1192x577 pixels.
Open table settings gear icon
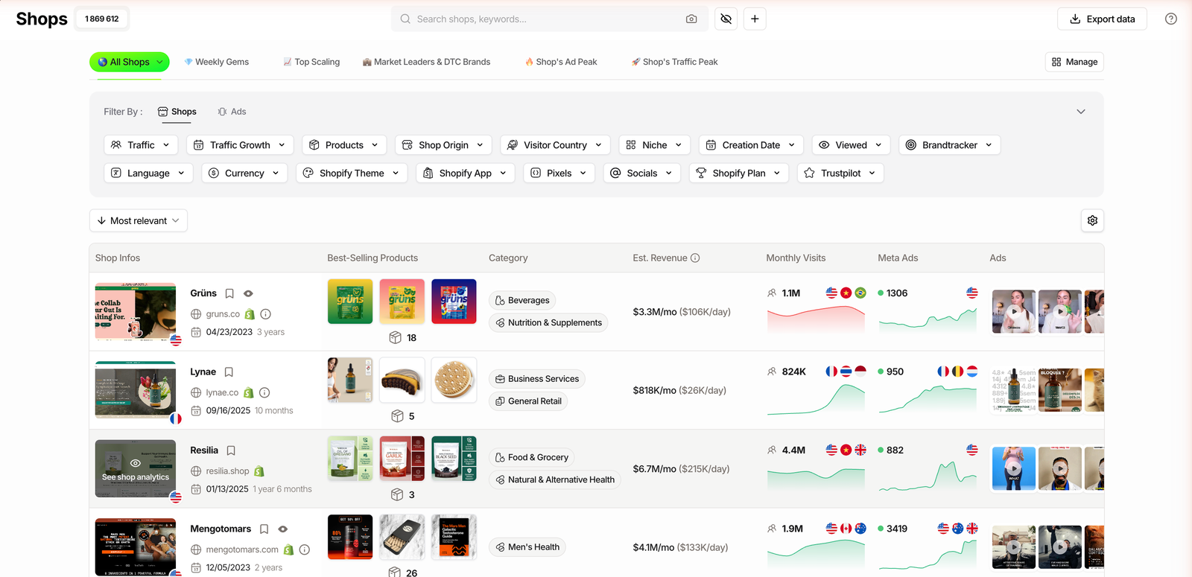click(x=1092, y=220)
